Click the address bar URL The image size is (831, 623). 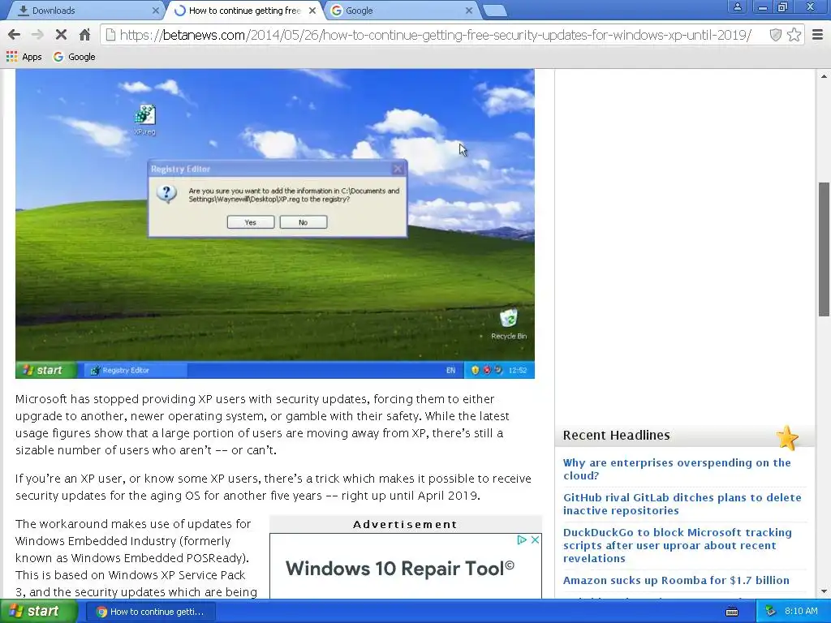(x=436, y=35)
